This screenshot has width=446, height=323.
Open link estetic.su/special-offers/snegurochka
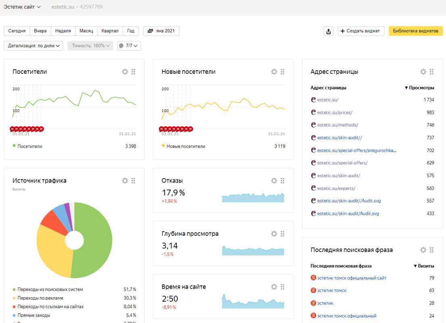357,150
